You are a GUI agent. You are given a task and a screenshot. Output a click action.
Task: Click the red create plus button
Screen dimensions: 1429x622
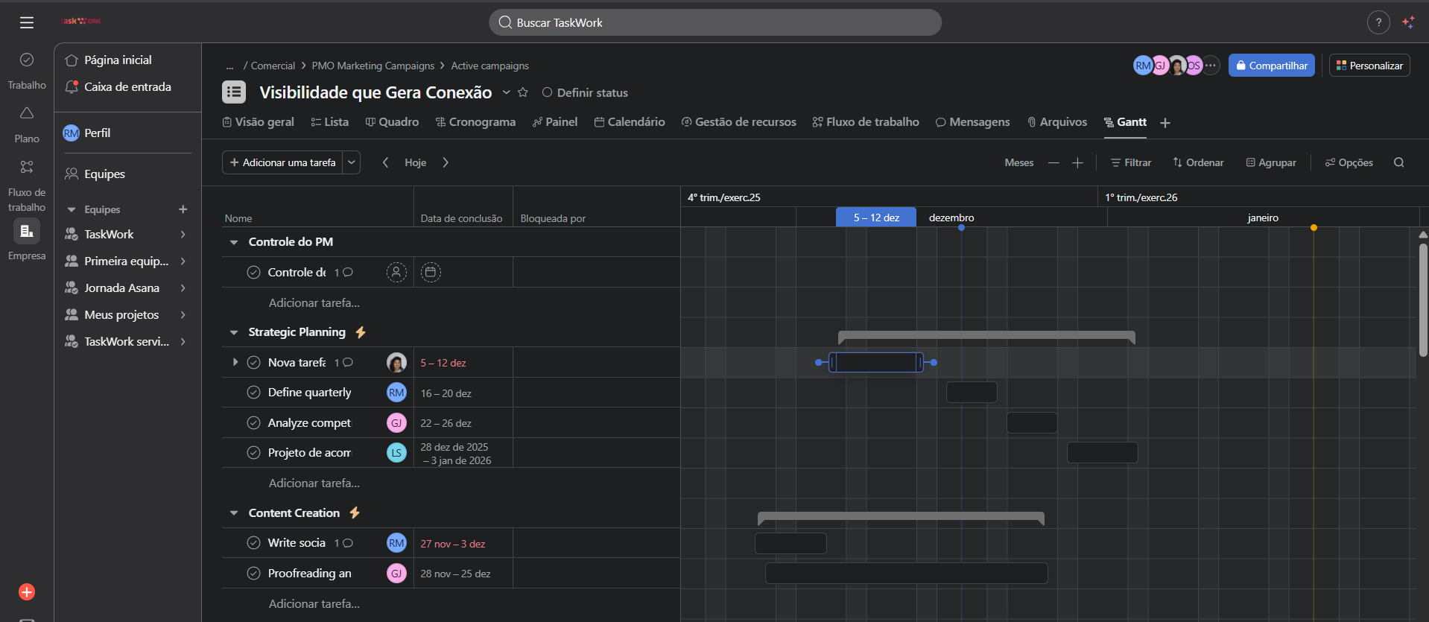(27, 592)
